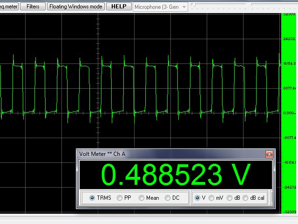Choose the Mean measurement option
The width and height of the screenshot is (298, 224).
tap(142, 198)
